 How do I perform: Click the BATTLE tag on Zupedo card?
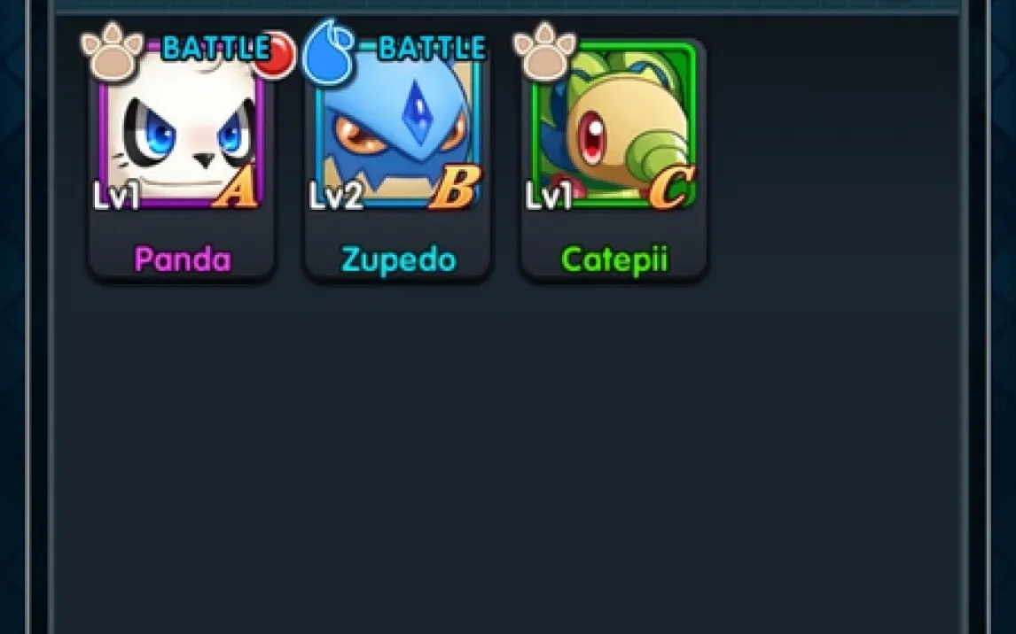[432, 48]
